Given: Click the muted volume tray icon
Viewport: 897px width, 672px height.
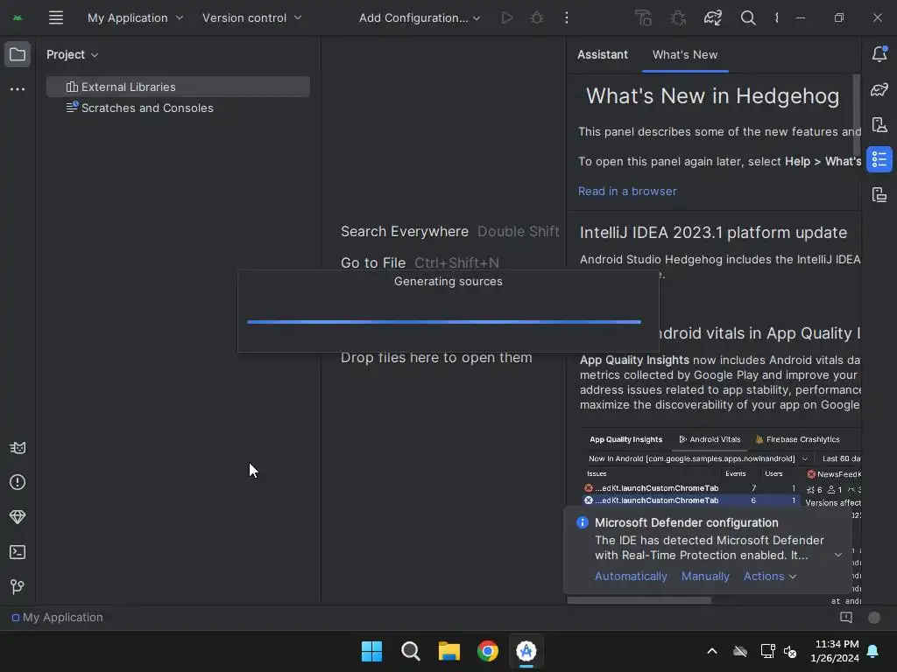Looking at the screenshot, I should click(x=790, y=651).
